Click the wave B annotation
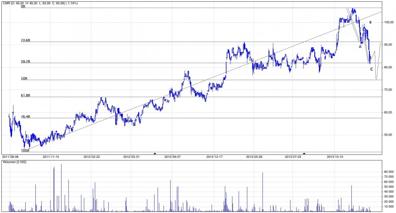The image size is (396, 213). 370,22
